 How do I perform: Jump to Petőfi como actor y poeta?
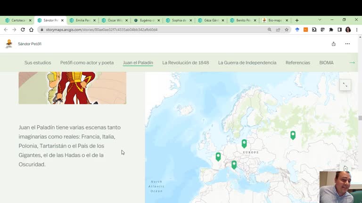87,62
